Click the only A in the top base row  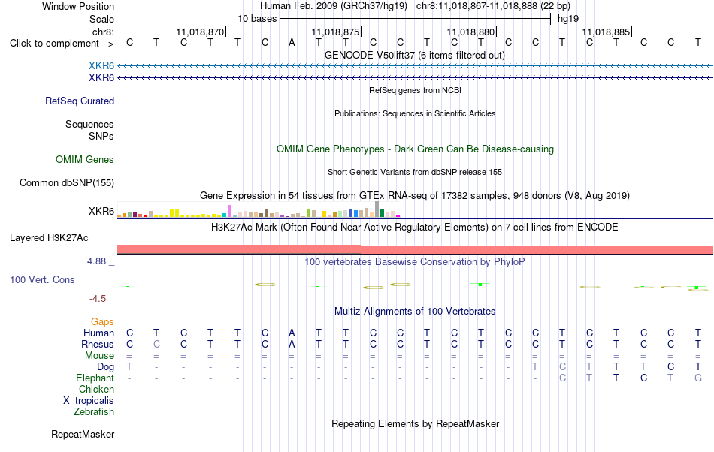(x=292, y=43)
